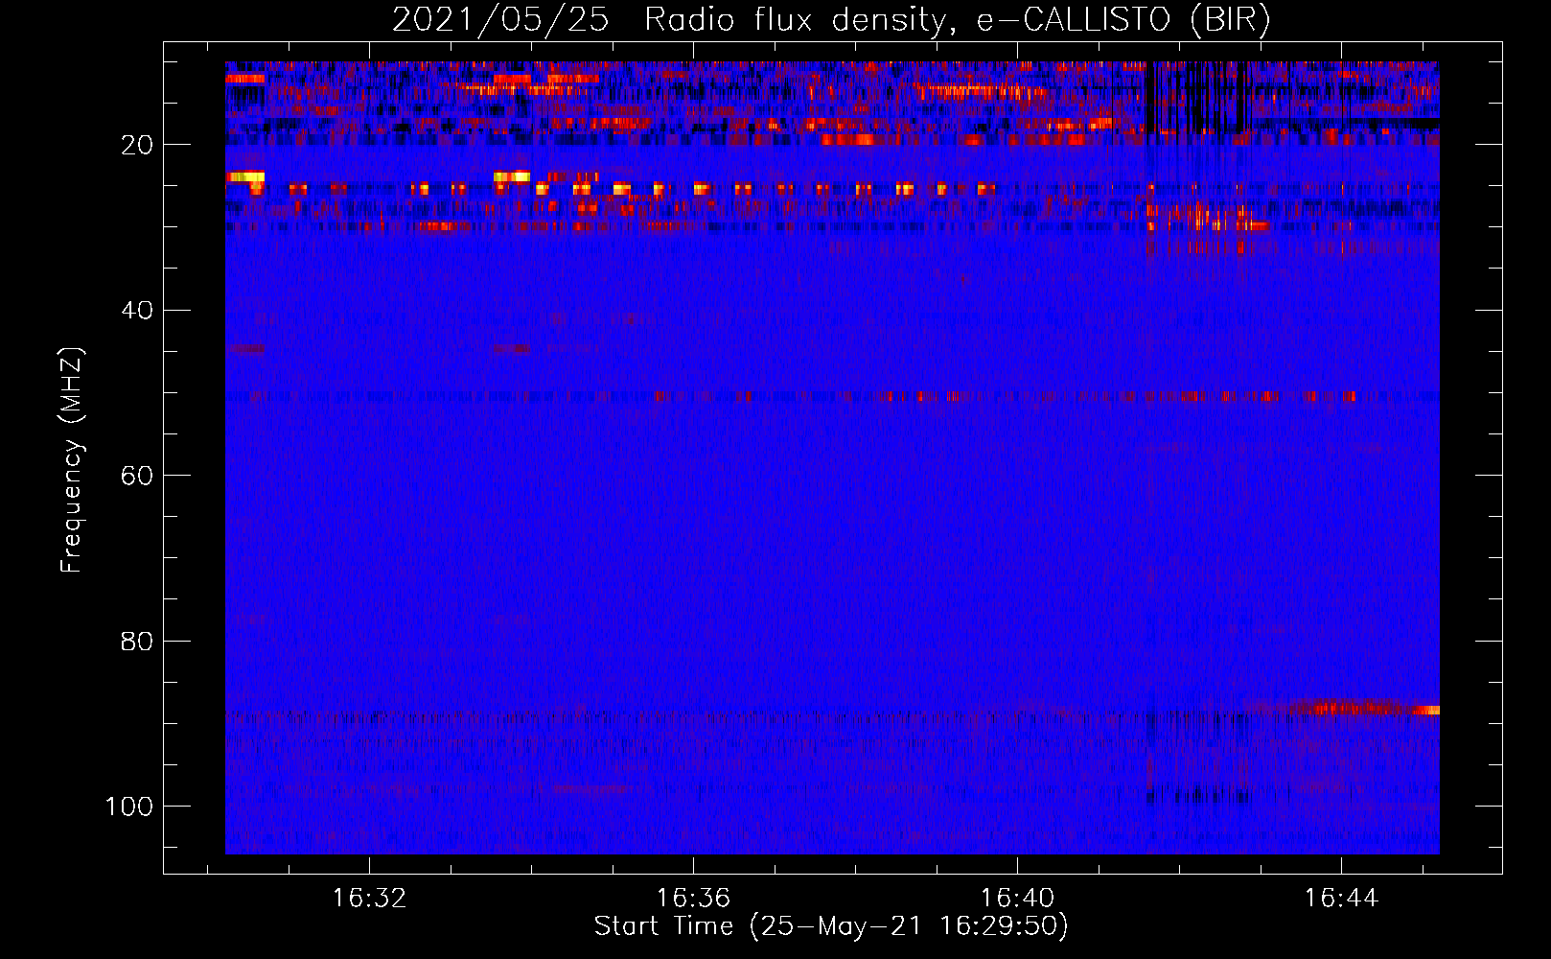Click the 16:44 time tick label
The height and width of the screenshot is (959, 1551).
click(x=1341, y=898)
